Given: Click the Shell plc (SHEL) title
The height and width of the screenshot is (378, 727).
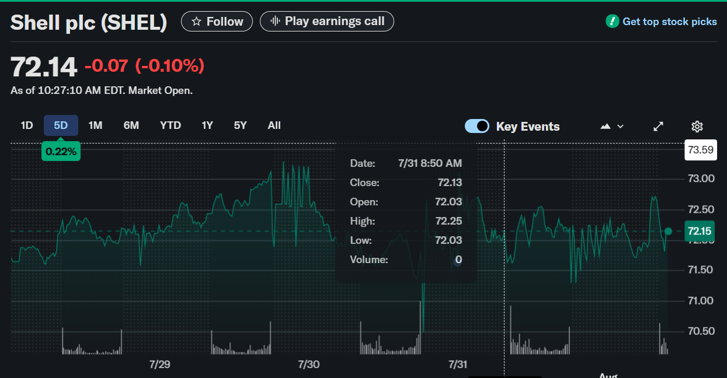Looking at the screenshot, I should [x=89, y=22].
